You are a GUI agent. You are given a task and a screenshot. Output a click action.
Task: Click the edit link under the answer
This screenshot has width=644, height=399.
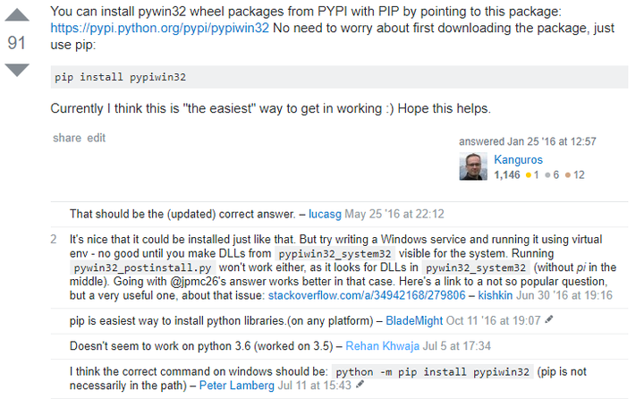pyautogui.click(x=96, y=138)
